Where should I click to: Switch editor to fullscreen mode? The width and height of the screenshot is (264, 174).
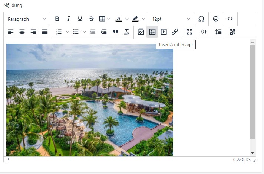(189, 32)
